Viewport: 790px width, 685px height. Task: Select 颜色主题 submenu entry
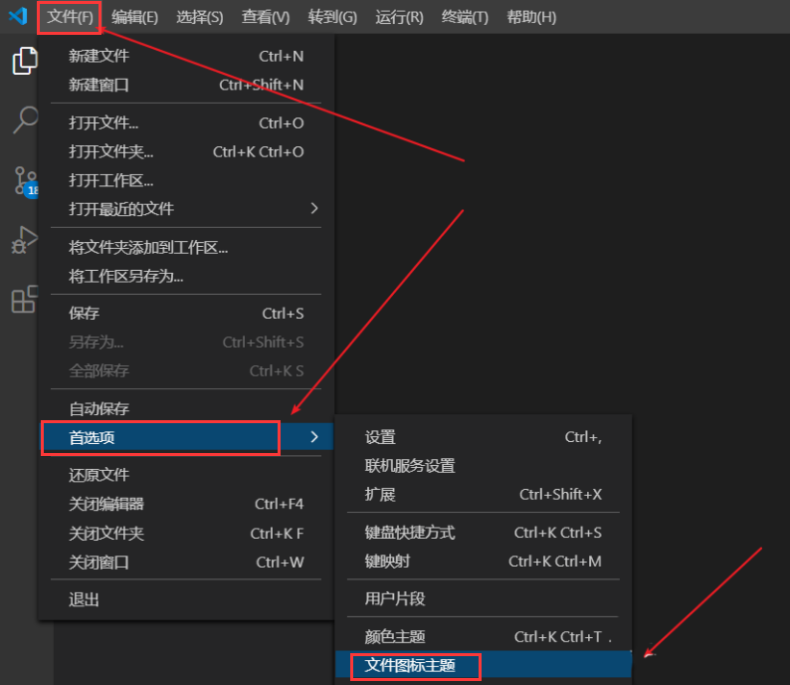[484, 637]
